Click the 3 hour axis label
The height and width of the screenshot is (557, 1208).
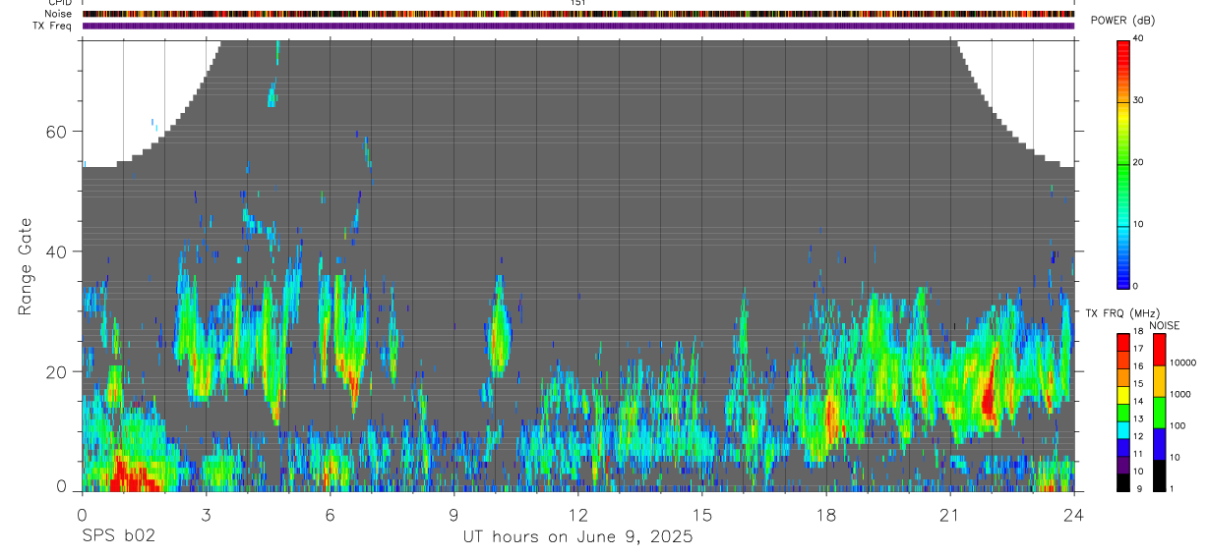(x=206, y=514)
